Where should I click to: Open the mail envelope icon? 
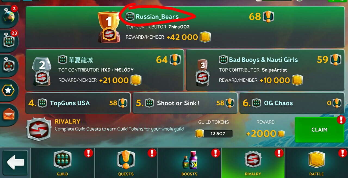9,115
